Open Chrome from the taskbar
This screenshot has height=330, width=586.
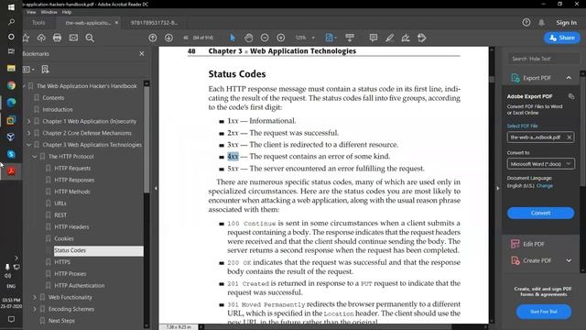coord(11,85)
